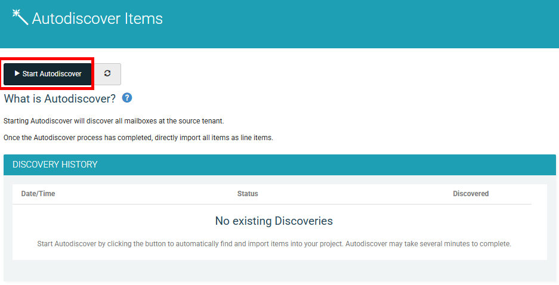Select the Autodiscover Items page title
This screenshot has width=559, height=285.
pyautogui.click(x=97, y=18)
